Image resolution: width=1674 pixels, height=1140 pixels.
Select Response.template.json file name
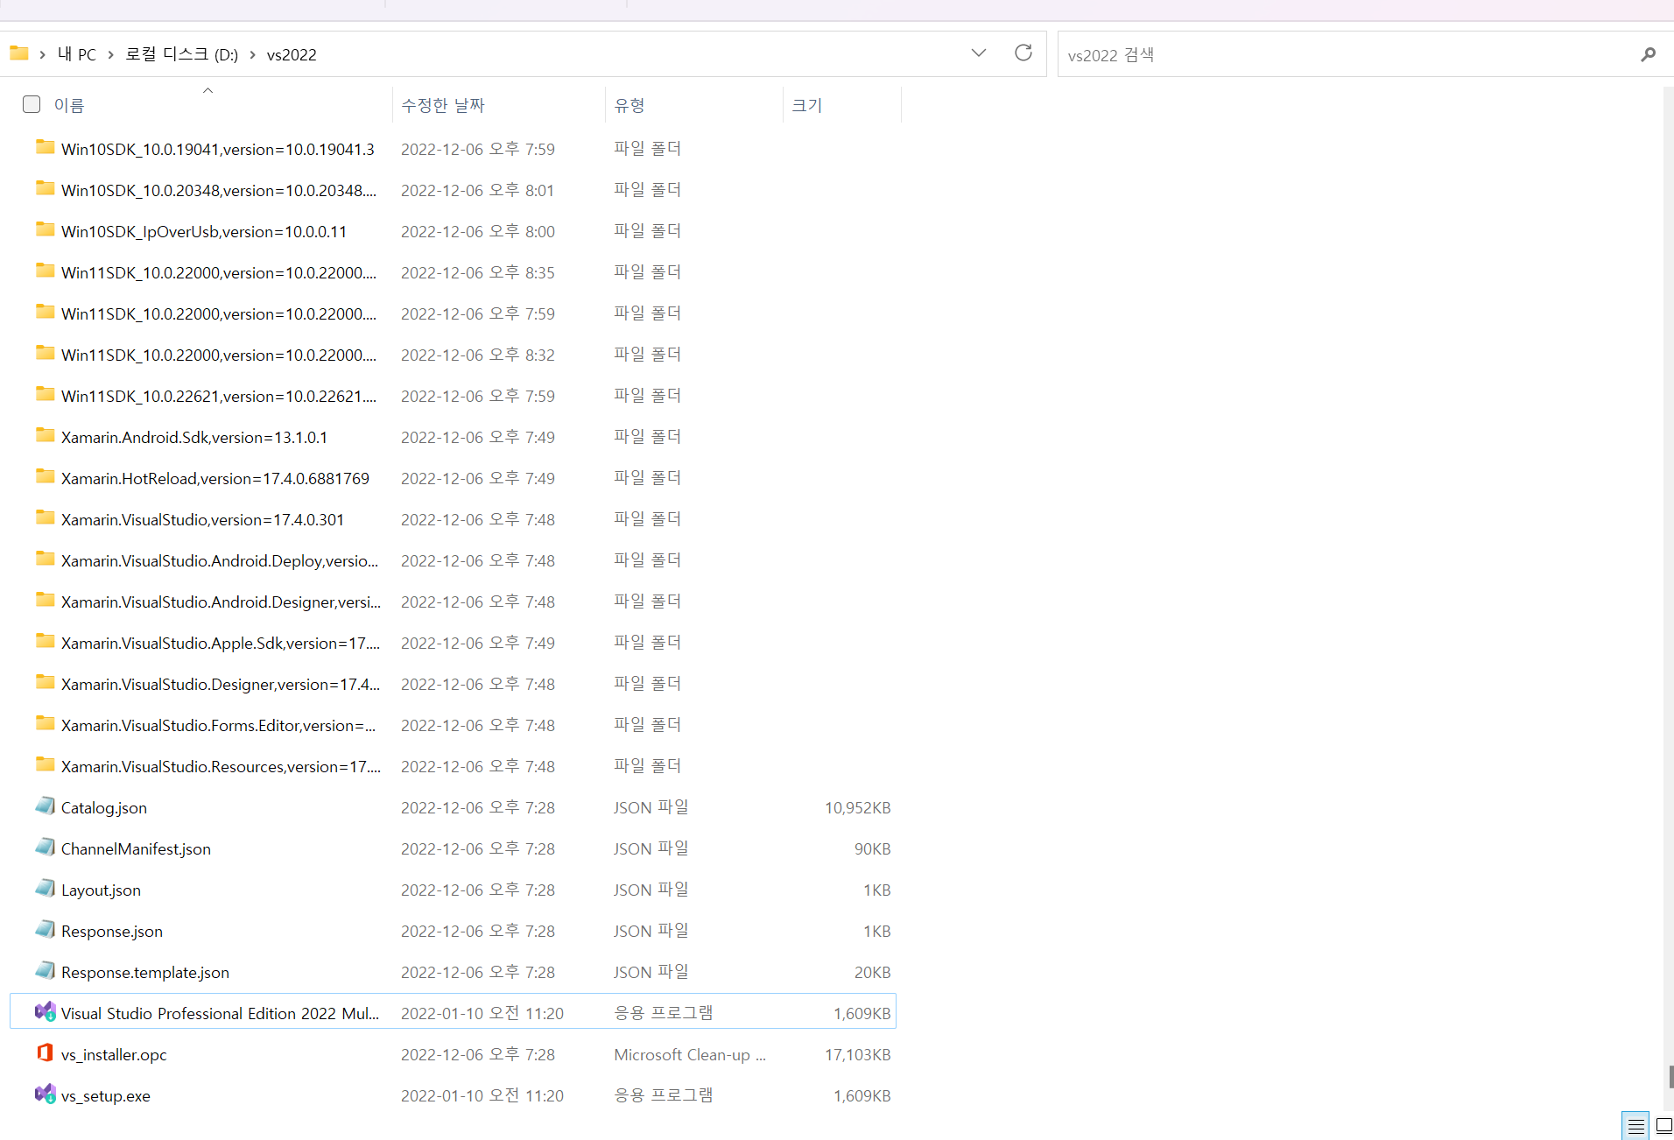pyautogui.click(x=145, y=972)
